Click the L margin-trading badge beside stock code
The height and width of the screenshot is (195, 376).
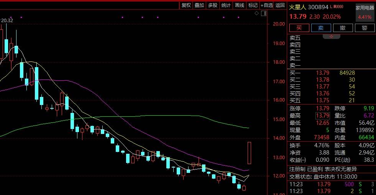[x=330, y=6]
